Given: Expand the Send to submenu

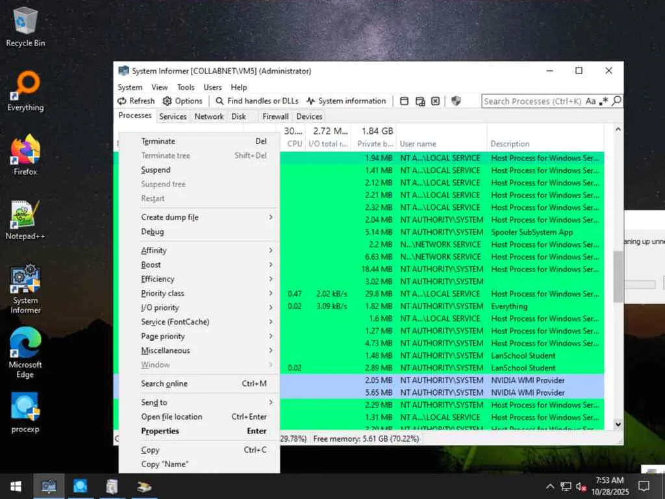Looking at the screenshot, I should [x=199, y=402].
